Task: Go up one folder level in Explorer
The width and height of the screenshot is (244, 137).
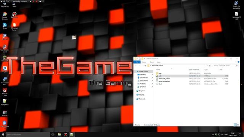Action: coord(145,66)
